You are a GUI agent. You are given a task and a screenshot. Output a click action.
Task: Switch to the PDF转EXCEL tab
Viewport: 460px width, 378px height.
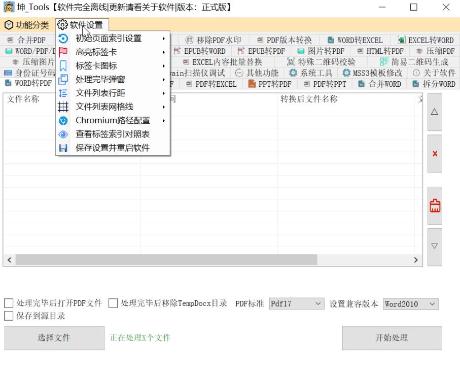[211, 84]
